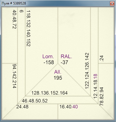Click the 46.48.50.52 score row
The width and height of the screenshot is (116, 122).
(x=35, y=101)
